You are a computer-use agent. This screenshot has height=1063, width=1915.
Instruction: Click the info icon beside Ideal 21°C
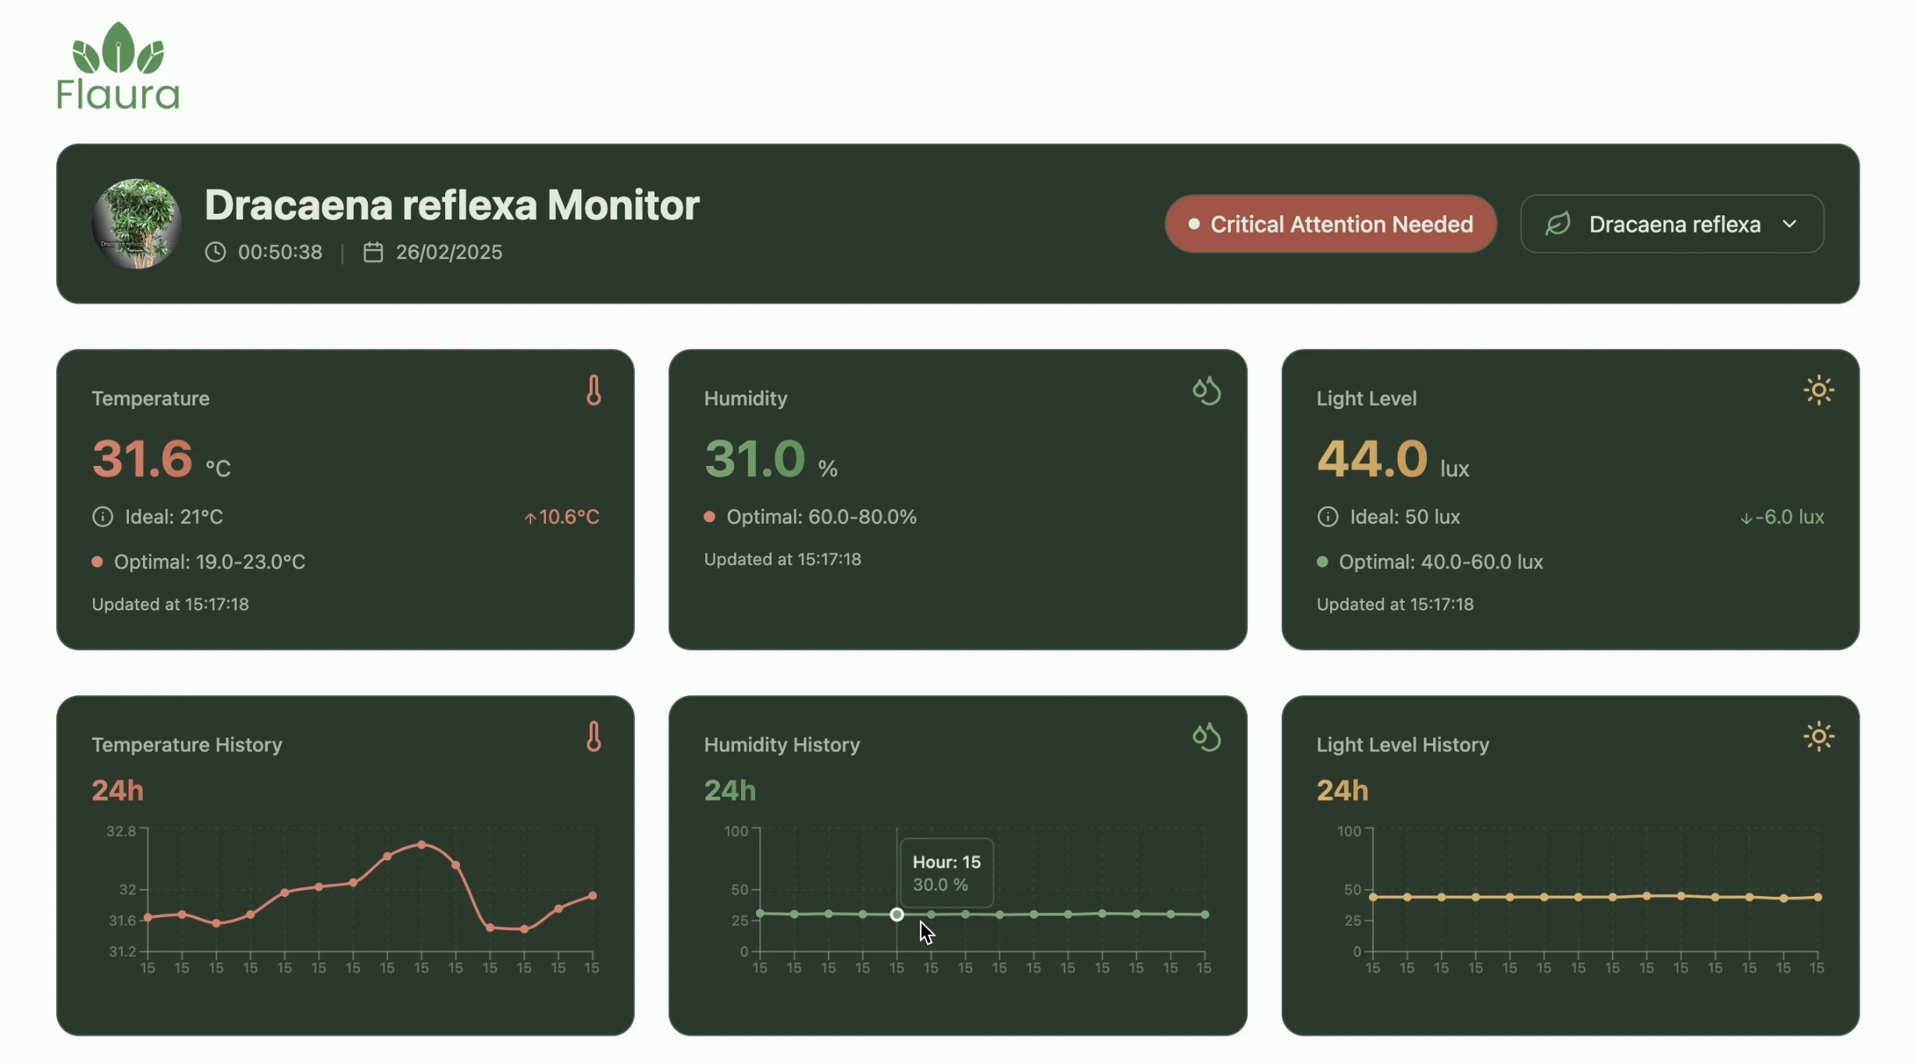pyautogui.click(x=102, y=516)
